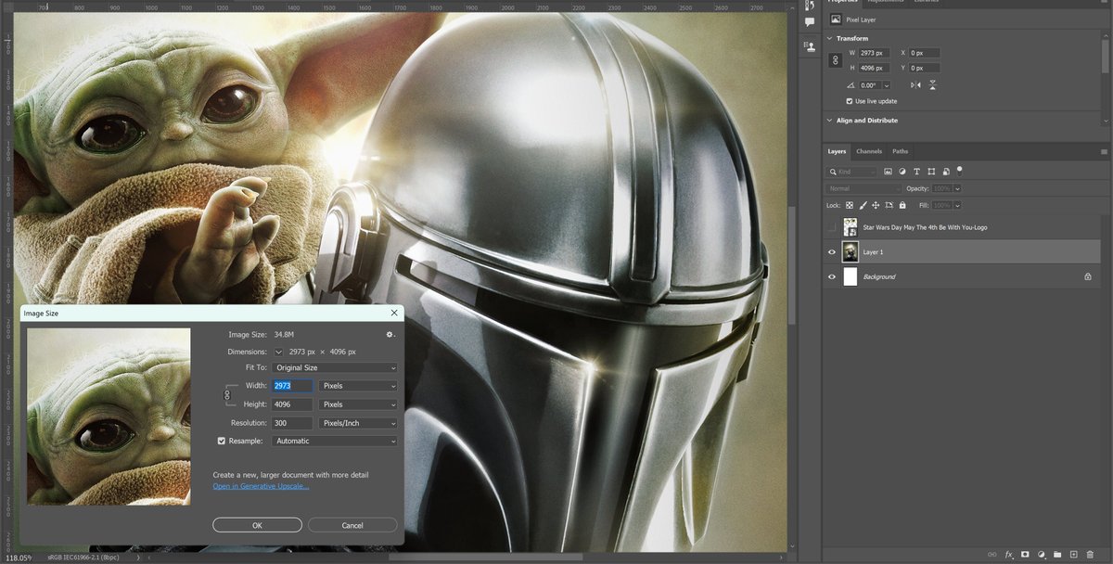
Task: Click the link layers icon
Action: pyautogui.click(x=991, y=554)
